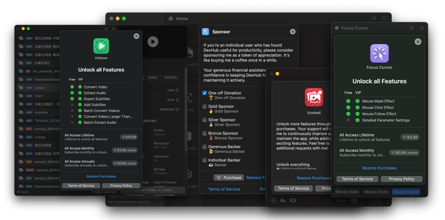This screenshot has width=445, height=220.
Task: Click the grid icon in Focus Cursor's title bar
Action: click(422, 28)
